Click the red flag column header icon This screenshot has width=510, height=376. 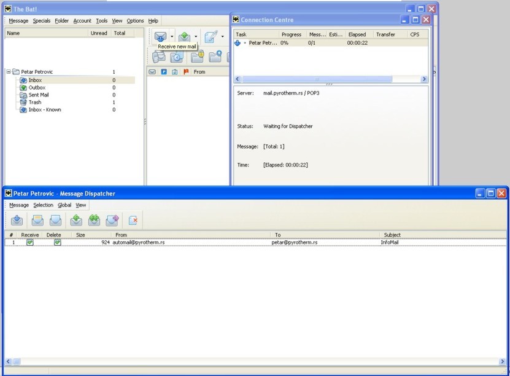point(186,72)
